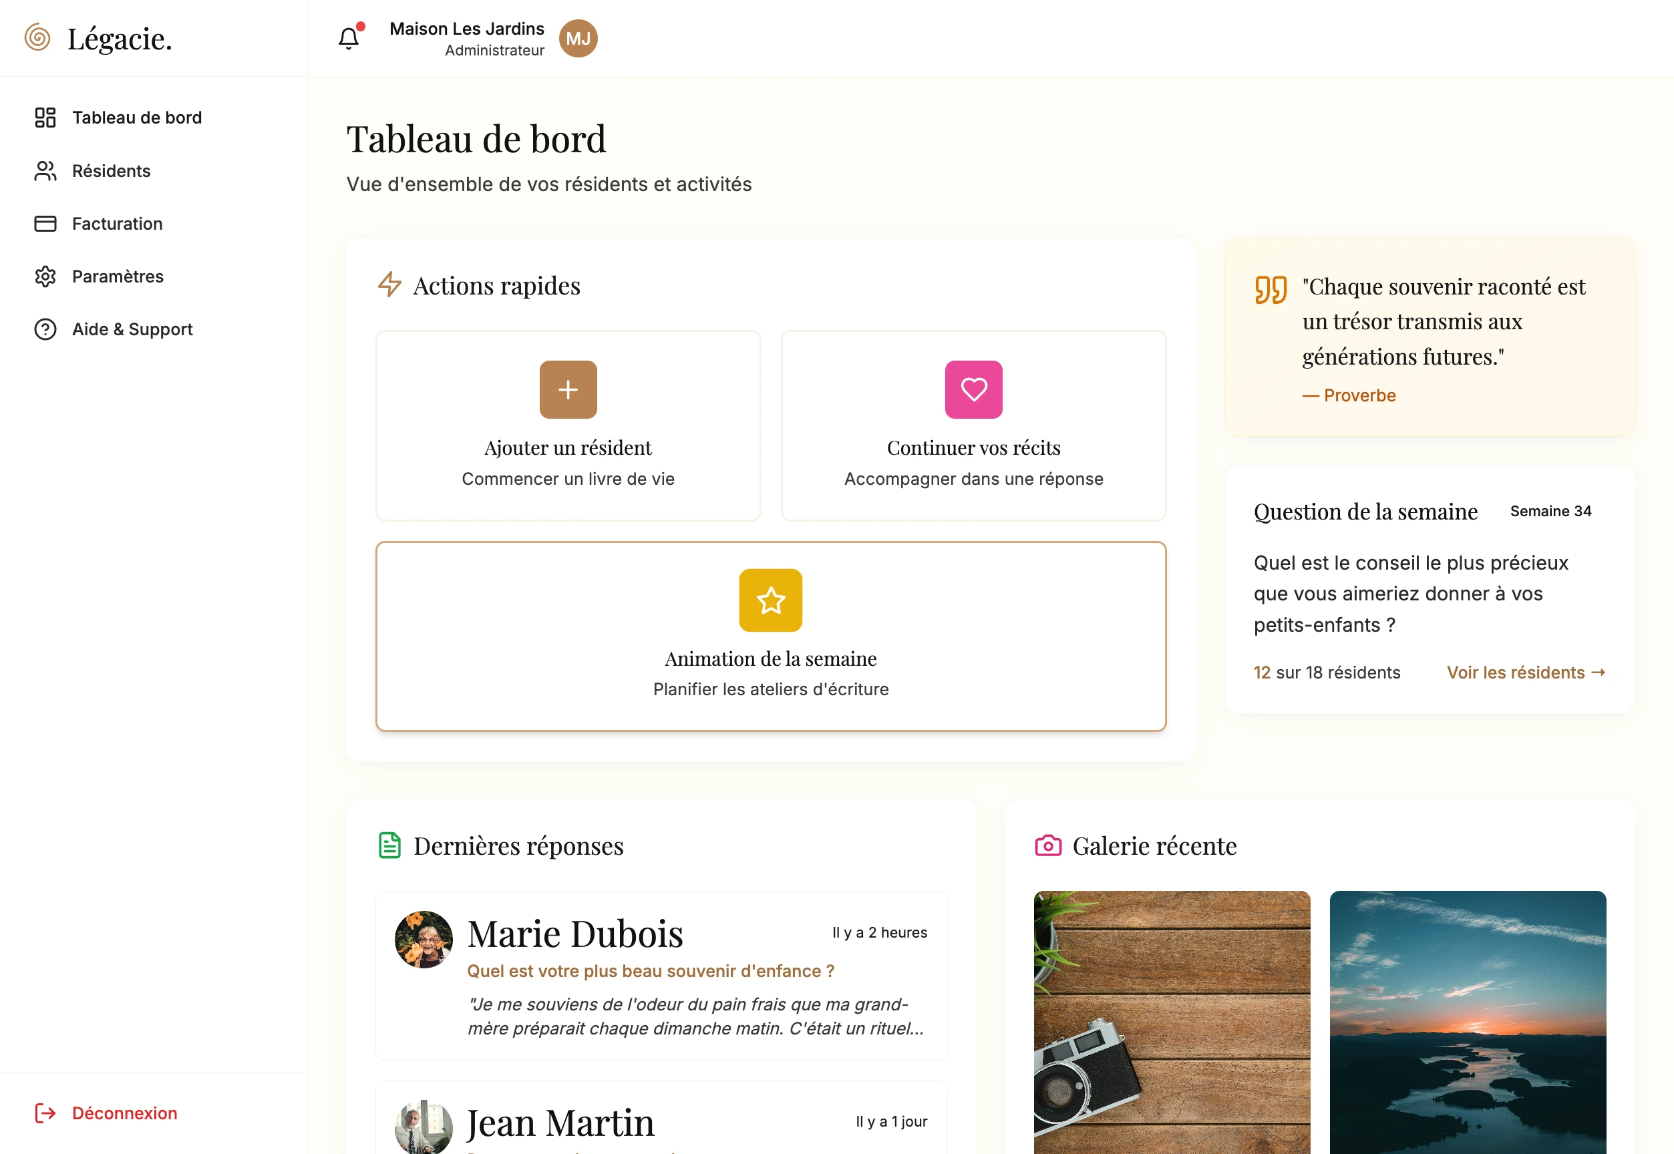Click the brown plus icon
Image resolution: width=1674 pixels, height=1154 pixels.
click(x=568, y=390)
